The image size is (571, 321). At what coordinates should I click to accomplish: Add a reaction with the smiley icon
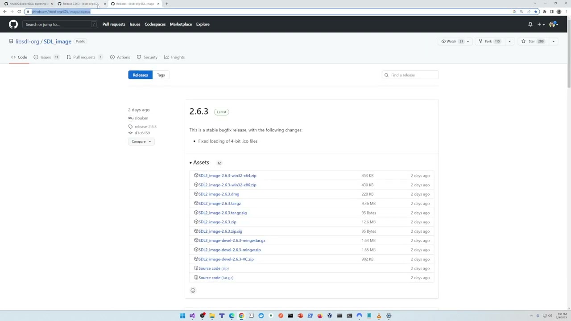point(193,291)
